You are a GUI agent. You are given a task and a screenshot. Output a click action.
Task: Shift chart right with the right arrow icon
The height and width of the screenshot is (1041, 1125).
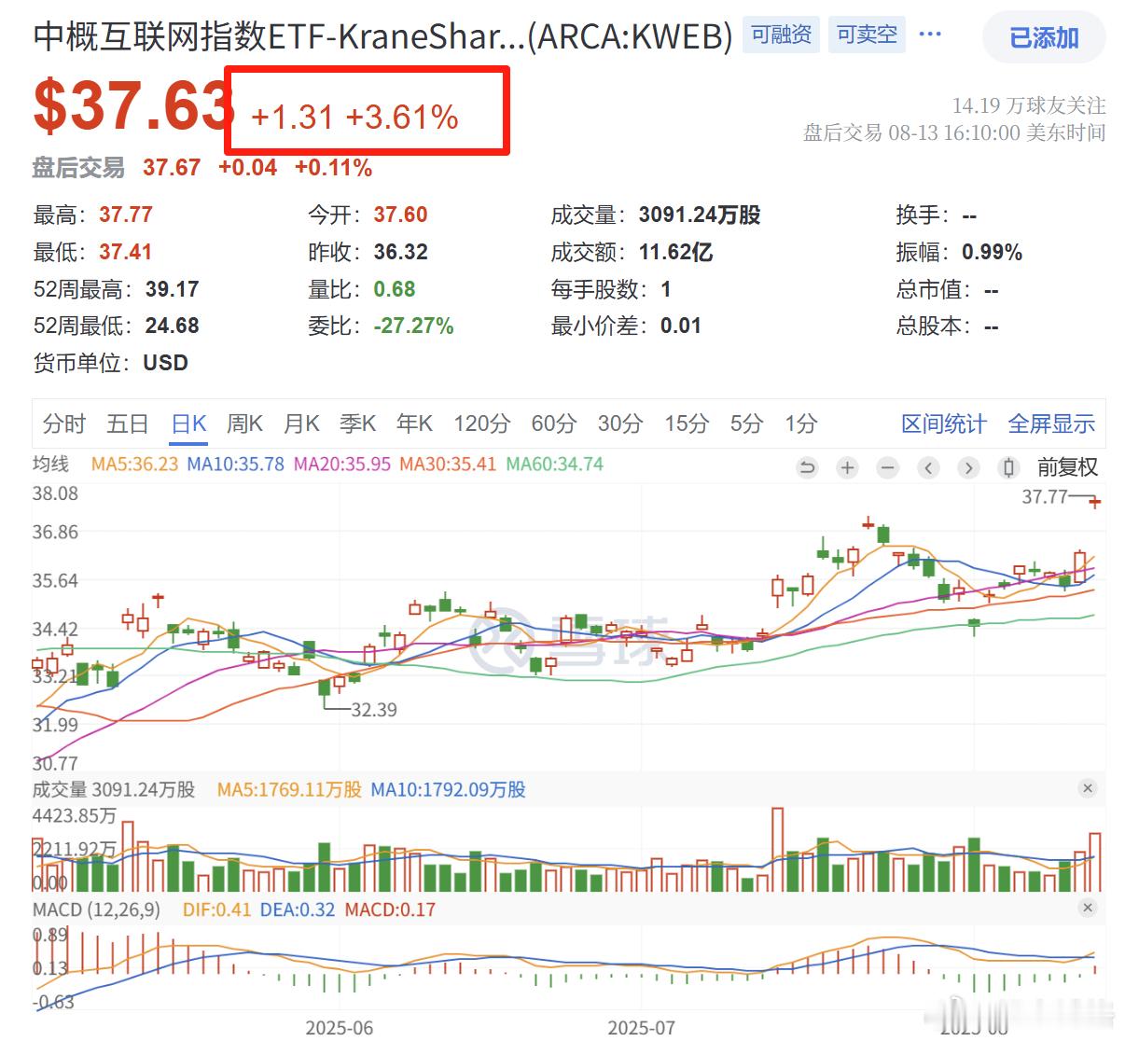tap(968, 467)
